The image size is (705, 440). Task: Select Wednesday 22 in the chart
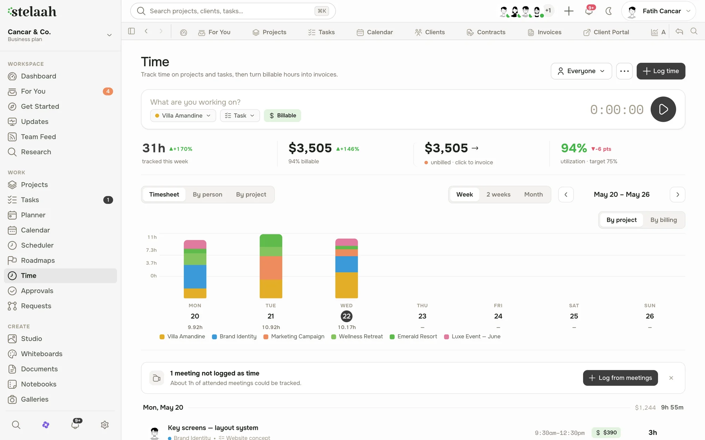click(x=347, y=316)
